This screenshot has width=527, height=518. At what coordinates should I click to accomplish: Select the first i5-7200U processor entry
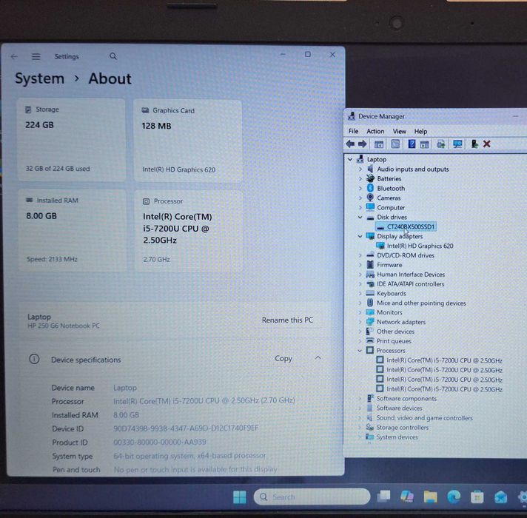[x=444, y=360]
